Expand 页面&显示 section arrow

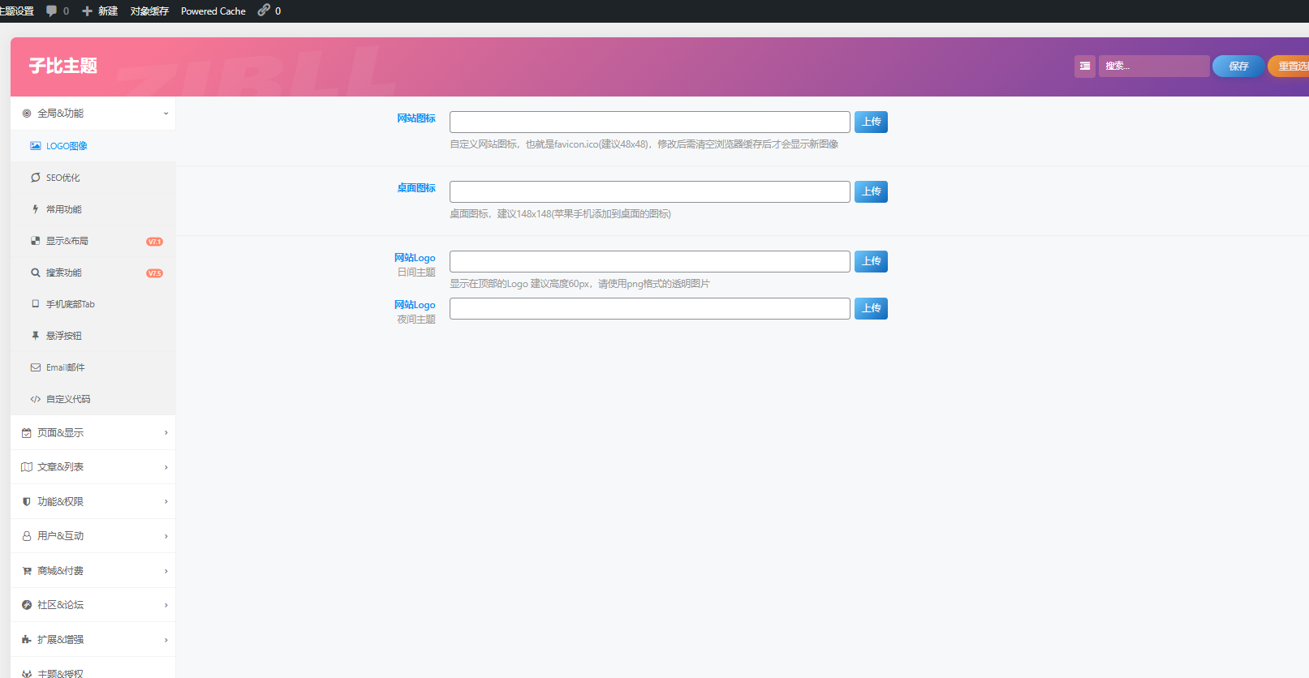(166, 433)
